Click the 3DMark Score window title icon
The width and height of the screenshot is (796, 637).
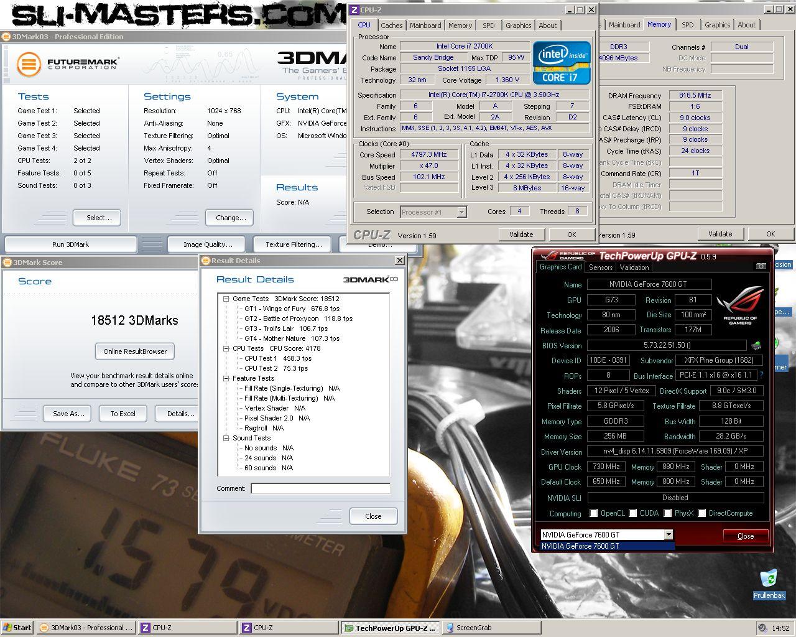click(x=7, y=263)
